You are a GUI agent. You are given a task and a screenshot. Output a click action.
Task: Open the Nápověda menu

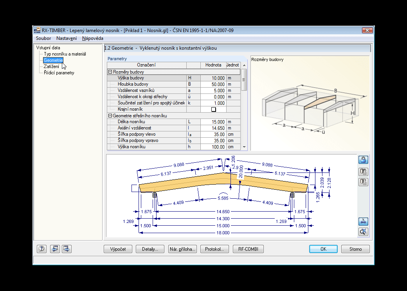[x=93, y=38]
